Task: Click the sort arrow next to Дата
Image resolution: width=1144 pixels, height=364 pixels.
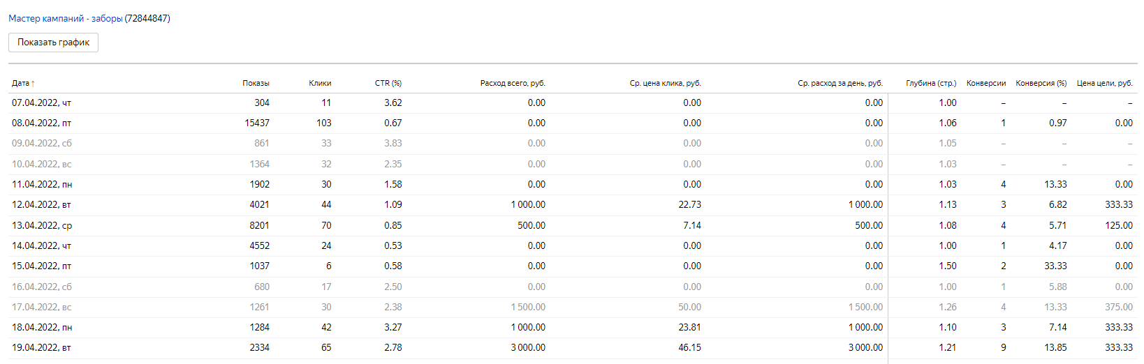Action: pyautogui.click(x=33, y=84)
